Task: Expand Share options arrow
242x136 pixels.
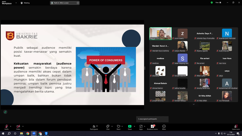Action: (x=135, y=126)
